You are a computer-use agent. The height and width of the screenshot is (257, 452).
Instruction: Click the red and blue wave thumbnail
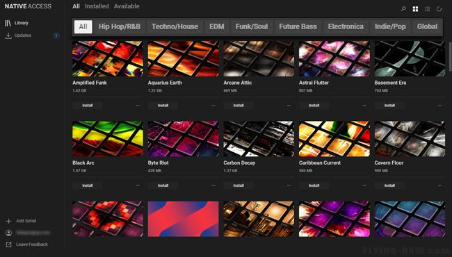(184, 219)
